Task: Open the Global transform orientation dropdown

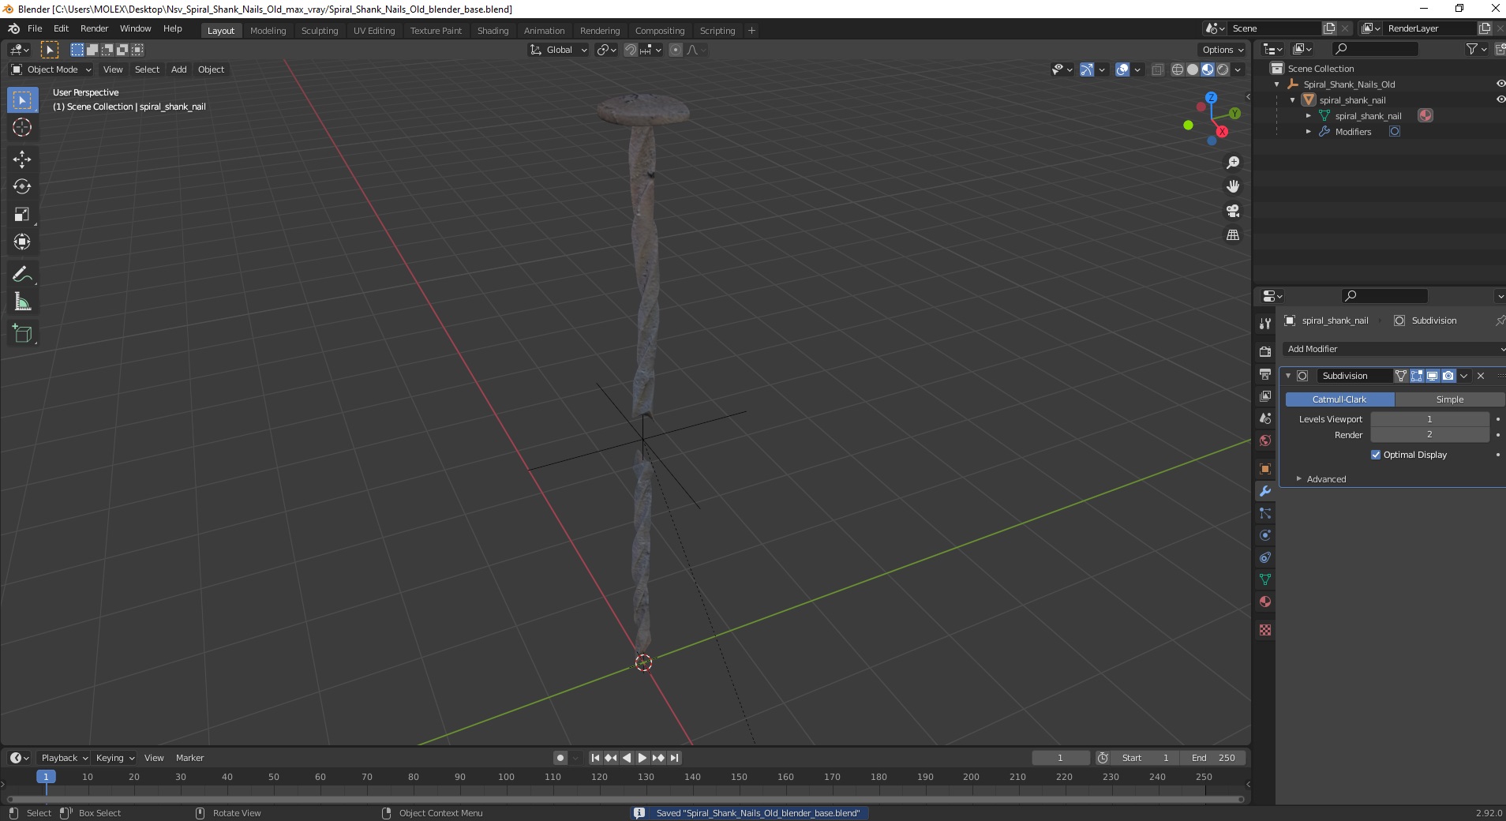Action: click(x=559, y=50)
